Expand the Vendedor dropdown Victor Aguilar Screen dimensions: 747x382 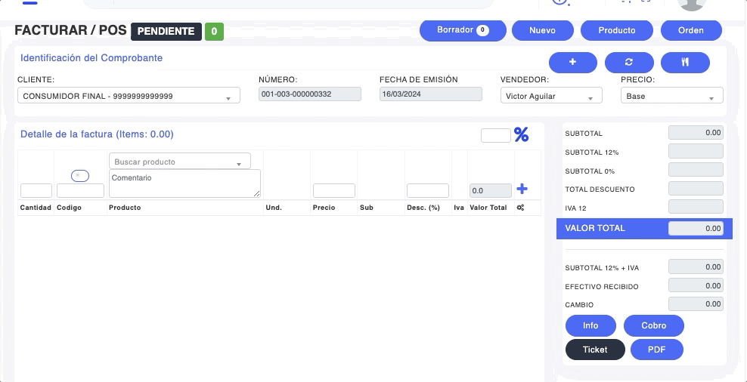(550, 96)
